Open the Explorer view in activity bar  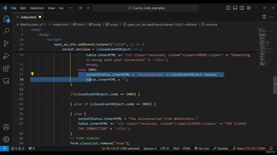[6, 19]
